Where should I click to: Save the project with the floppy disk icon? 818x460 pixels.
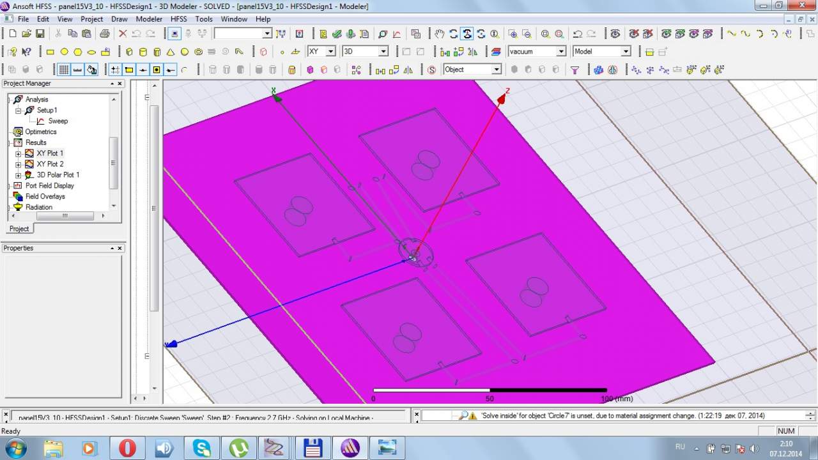coord(40,34)
